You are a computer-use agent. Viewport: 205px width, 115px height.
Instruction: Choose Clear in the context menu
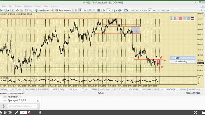tap(183, 58)
